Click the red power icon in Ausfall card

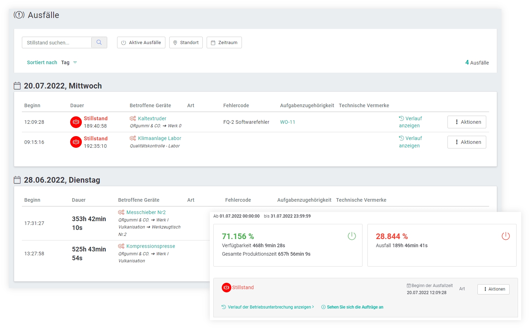point(506,236)
